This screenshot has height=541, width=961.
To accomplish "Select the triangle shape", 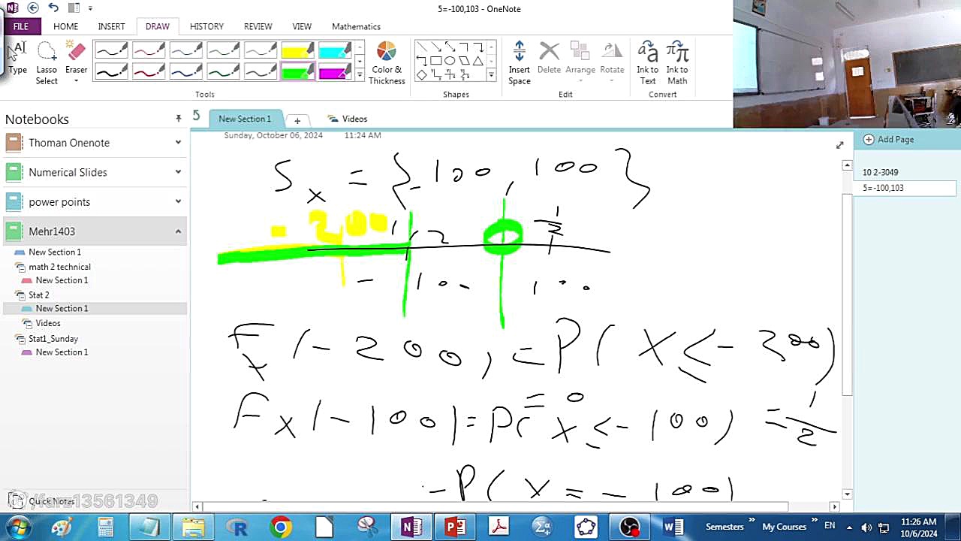I will coord(477,61).
